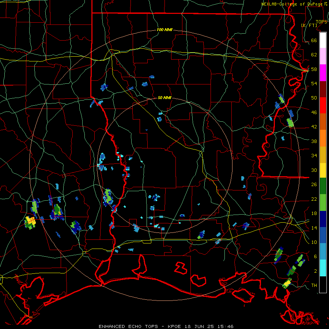
Task: Click the "18 JUN 25" date text
Action: (199, 326)
